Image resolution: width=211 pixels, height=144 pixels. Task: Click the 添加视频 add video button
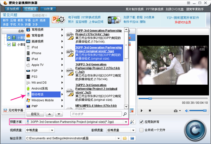point(13,9)
